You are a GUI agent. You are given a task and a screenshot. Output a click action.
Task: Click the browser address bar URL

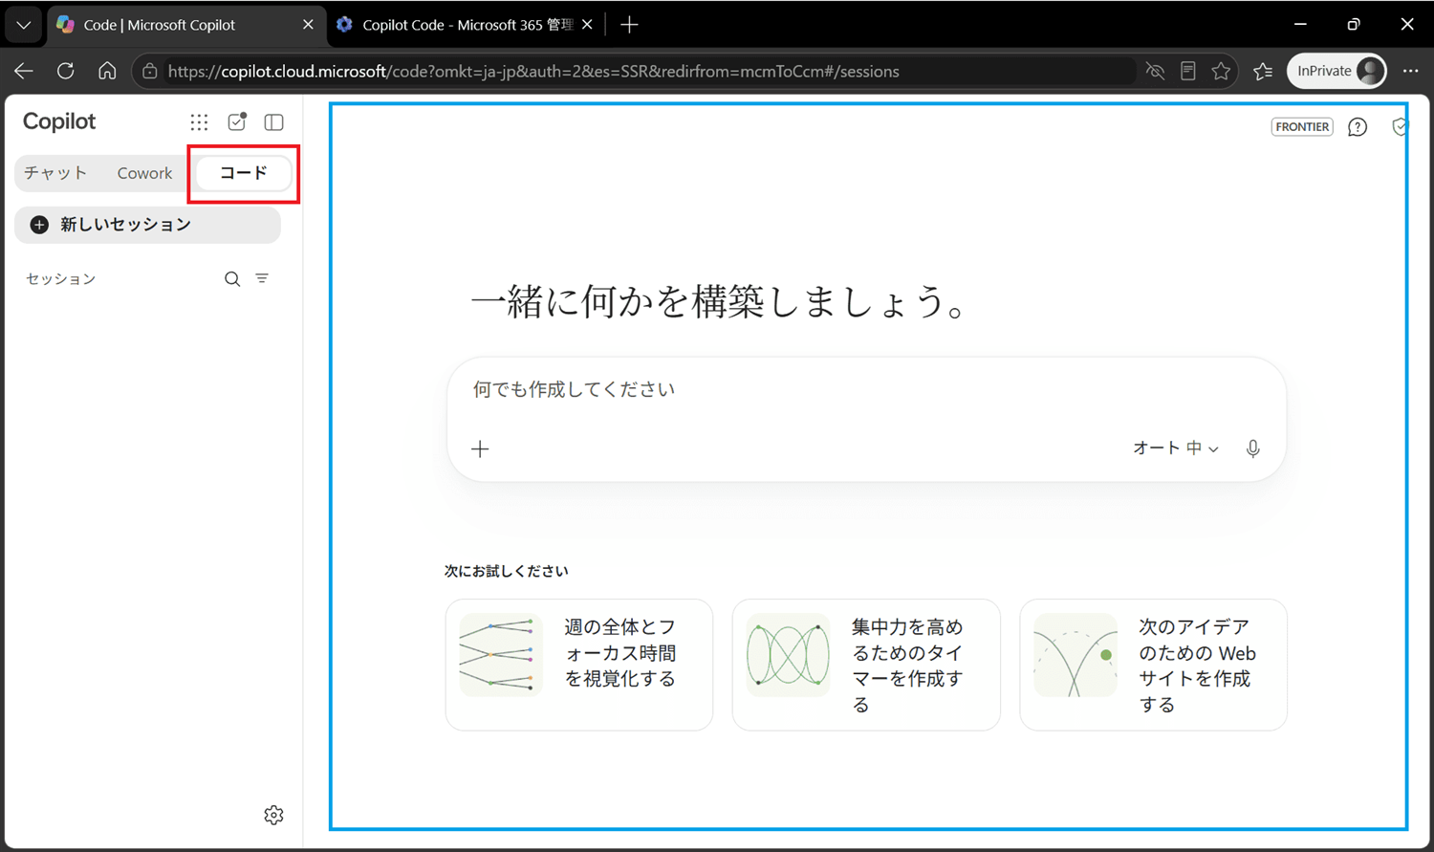coord(533,72)
